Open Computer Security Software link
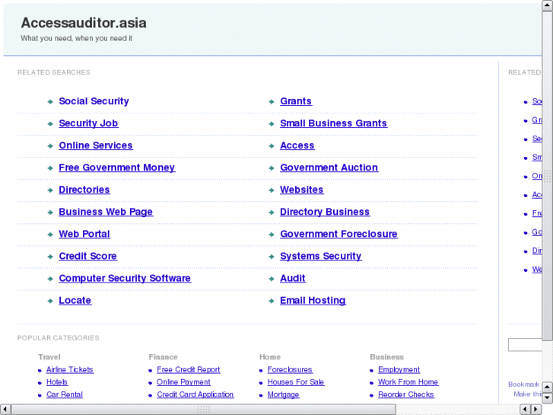This screenshot has height=415, width=553. point(125,278)
